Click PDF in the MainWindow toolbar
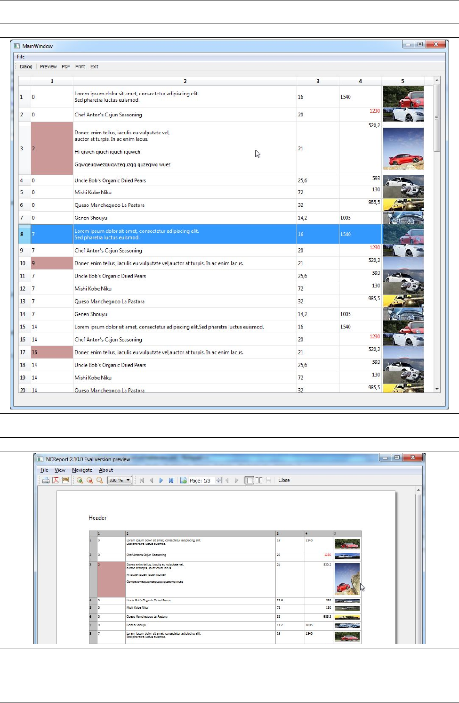 (66, 66)
